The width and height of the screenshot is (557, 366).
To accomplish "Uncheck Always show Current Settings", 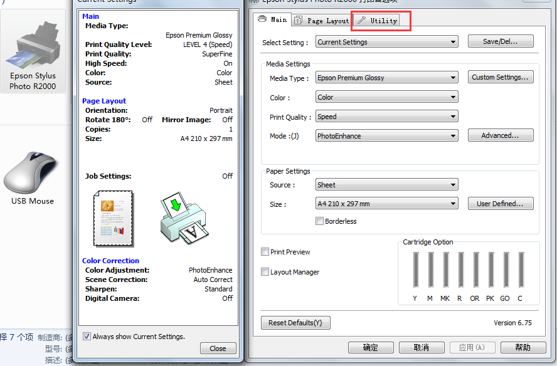I will pyautogui.click(x=87, y=336).
